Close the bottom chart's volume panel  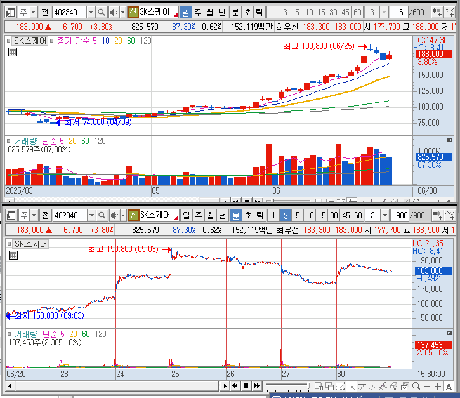[x=449, y=333]
